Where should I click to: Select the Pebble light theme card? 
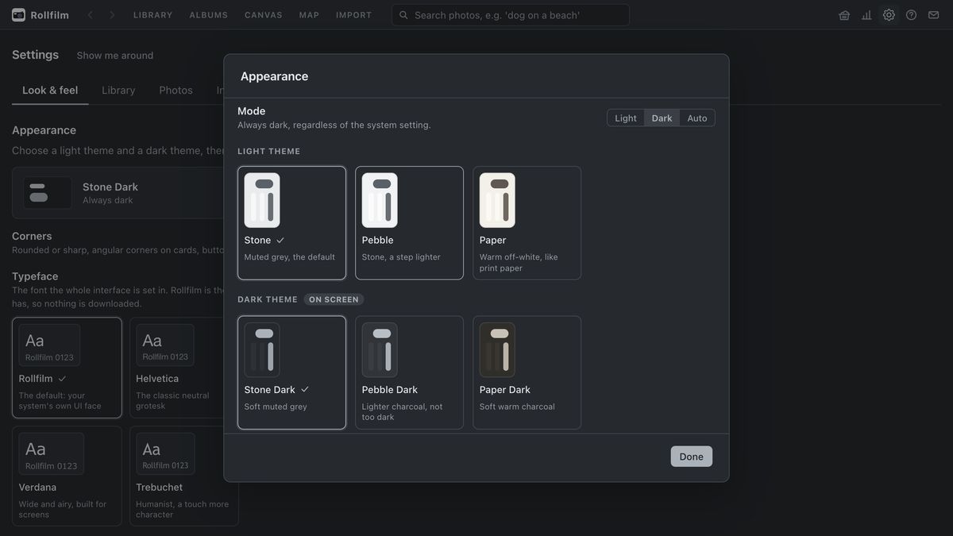tap(409, 223)
